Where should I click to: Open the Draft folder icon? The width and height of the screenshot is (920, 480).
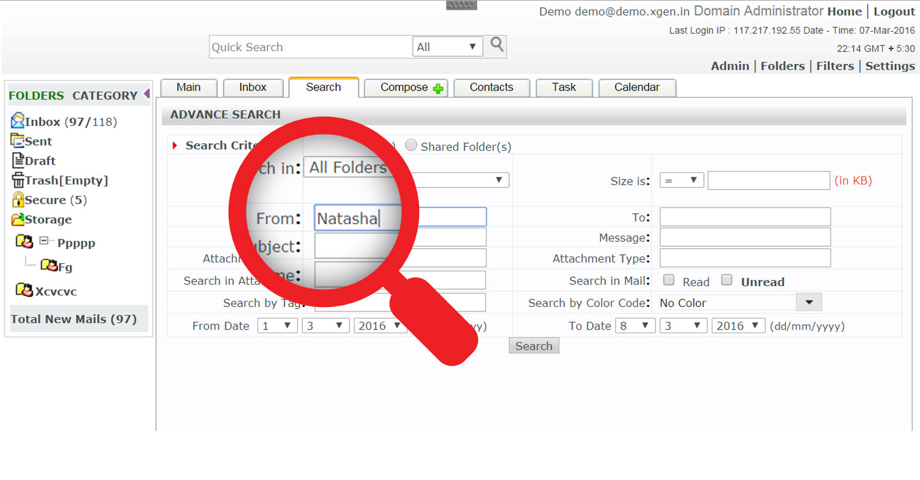coord(18,160)
